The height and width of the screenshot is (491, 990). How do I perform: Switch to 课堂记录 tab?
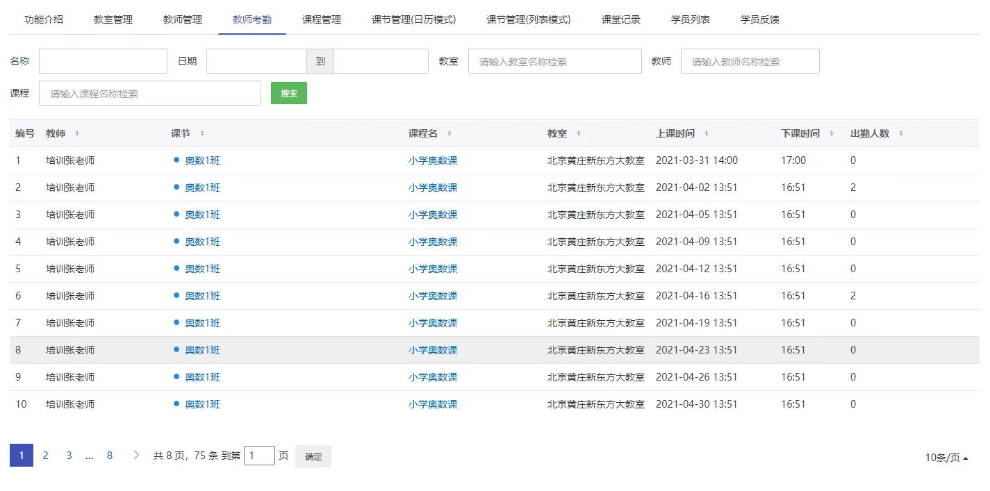(x=621, y=19)
